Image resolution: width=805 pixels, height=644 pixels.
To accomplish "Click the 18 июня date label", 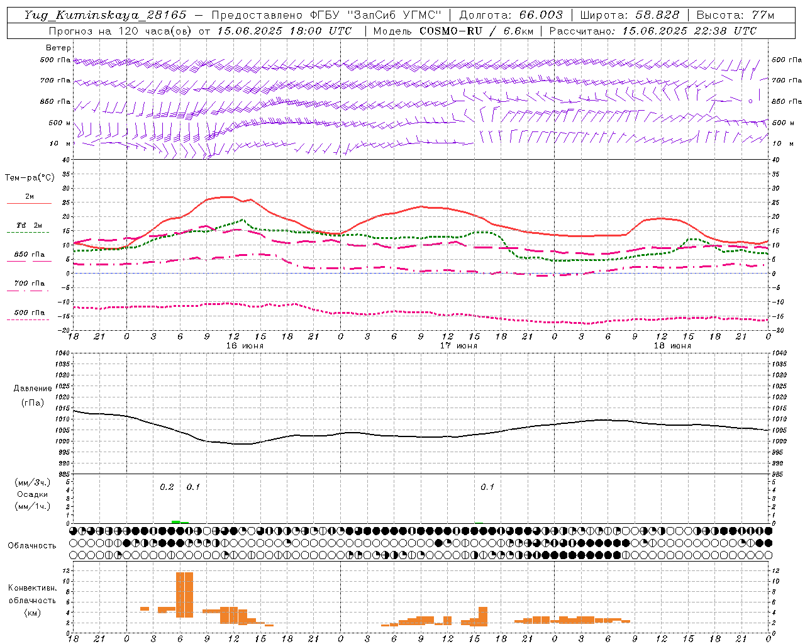I will coord(672,345).
